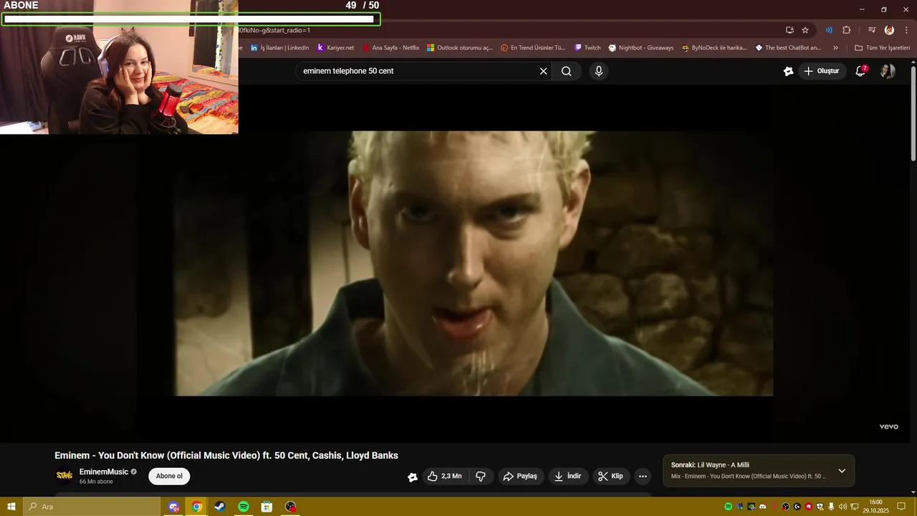
Task: Click the sparkle icon left of like button
Action: (413, 477)
